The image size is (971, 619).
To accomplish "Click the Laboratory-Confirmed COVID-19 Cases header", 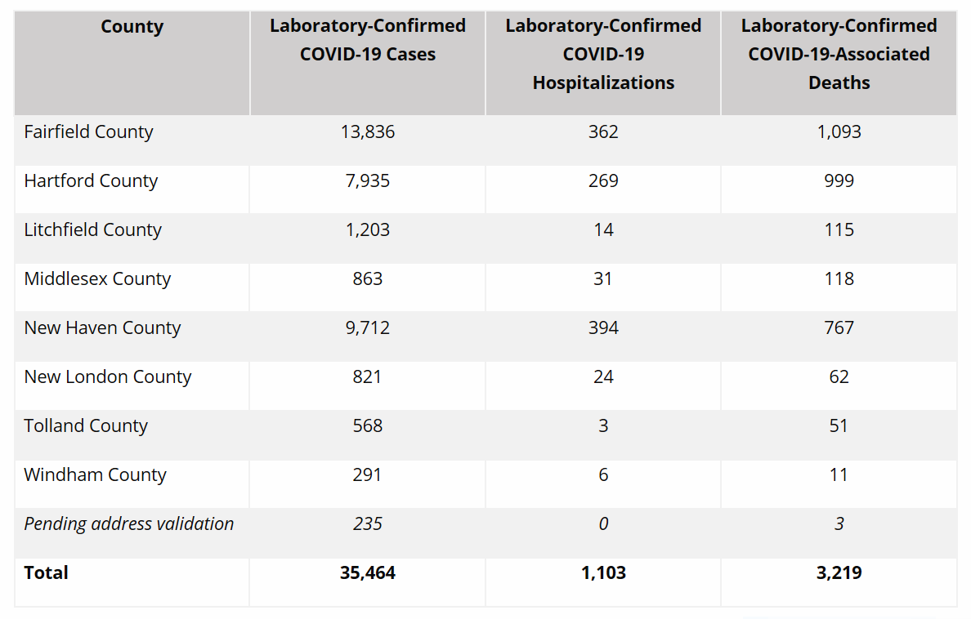I will 368,40.
